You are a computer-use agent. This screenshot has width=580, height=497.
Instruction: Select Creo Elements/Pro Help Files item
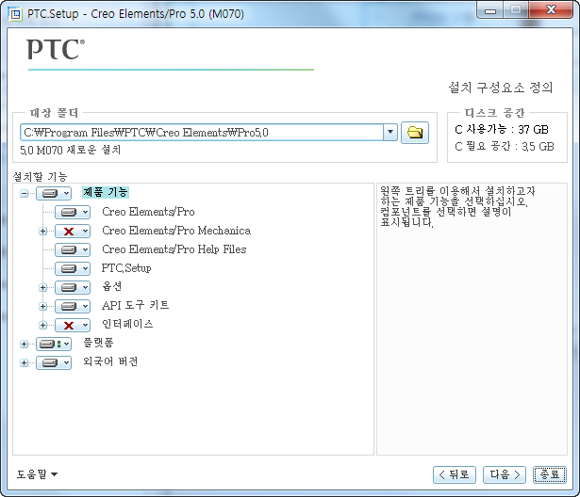click(174, 249)
